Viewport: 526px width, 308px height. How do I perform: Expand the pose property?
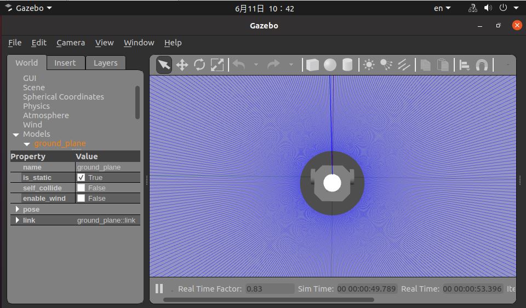pyautogui.click(x=18, y=209)
